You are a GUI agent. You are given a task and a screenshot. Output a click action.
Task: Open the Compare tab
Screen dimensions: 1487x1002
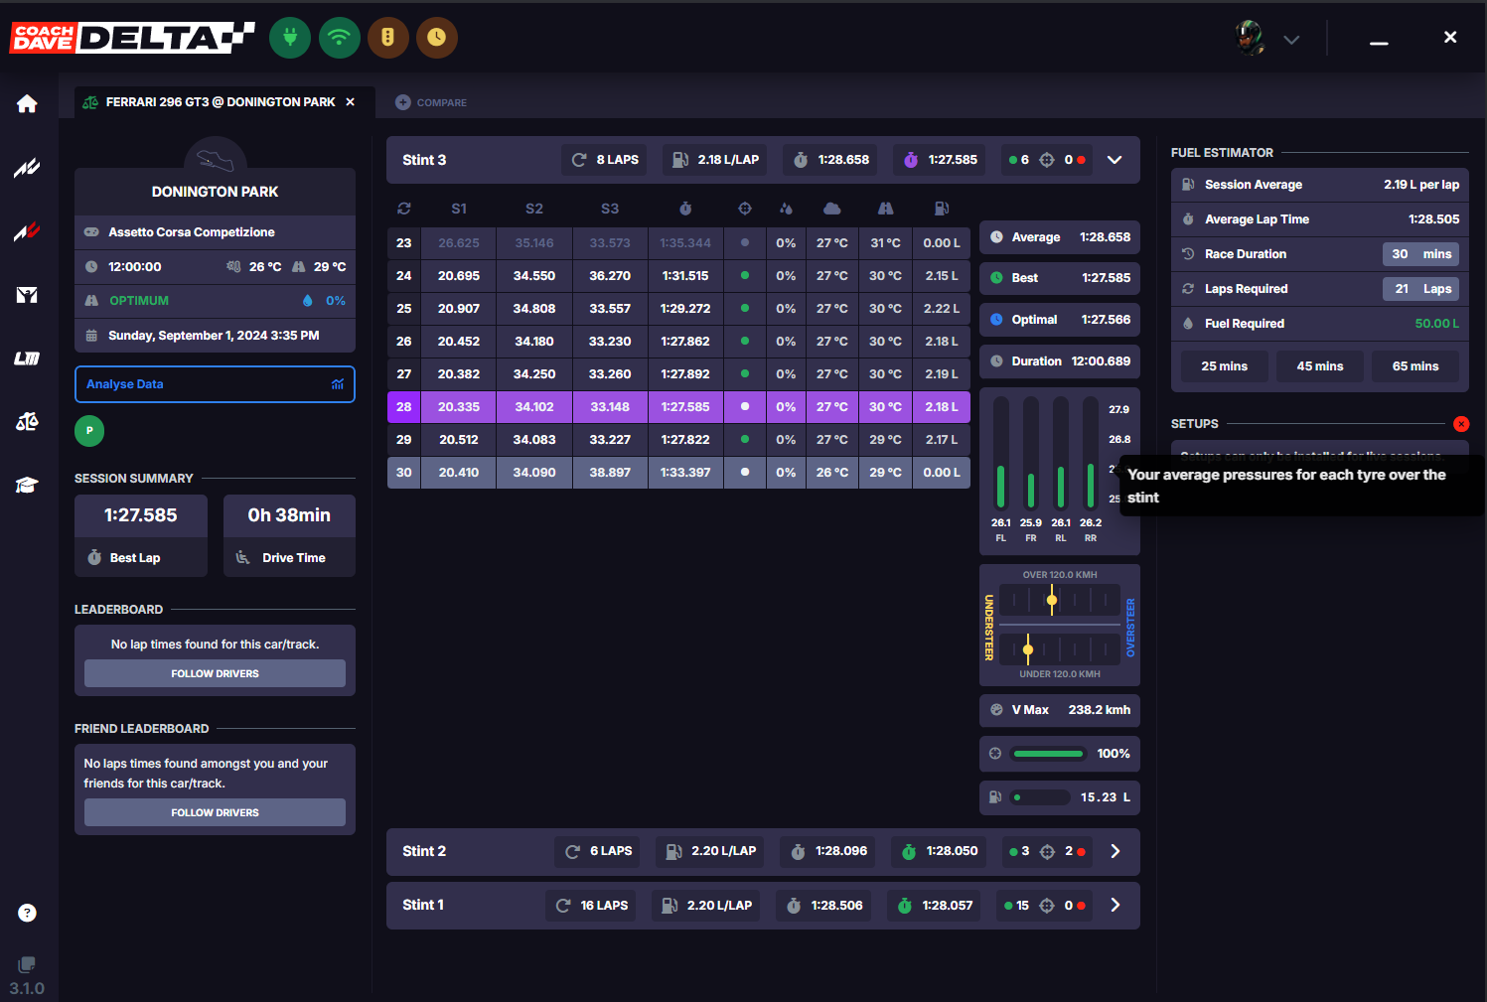431,102
